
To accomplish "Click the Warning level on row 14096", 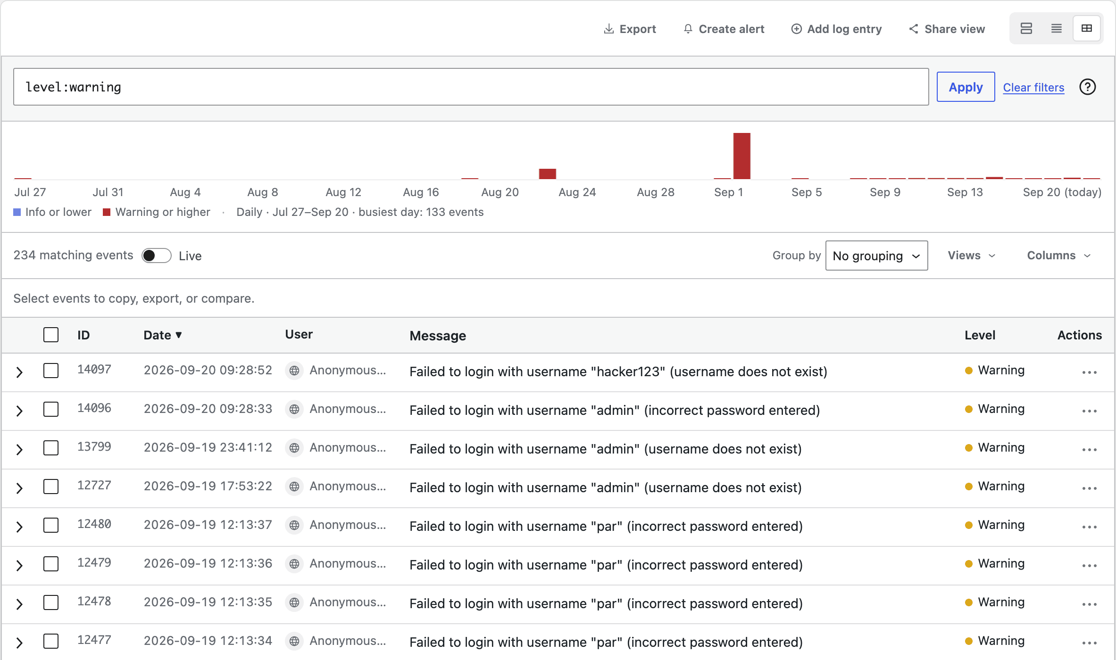I will [x=995, y=409].
